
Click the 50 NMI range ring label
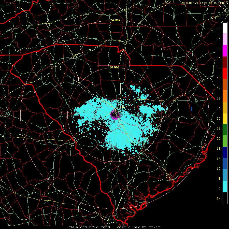(114, 67)
